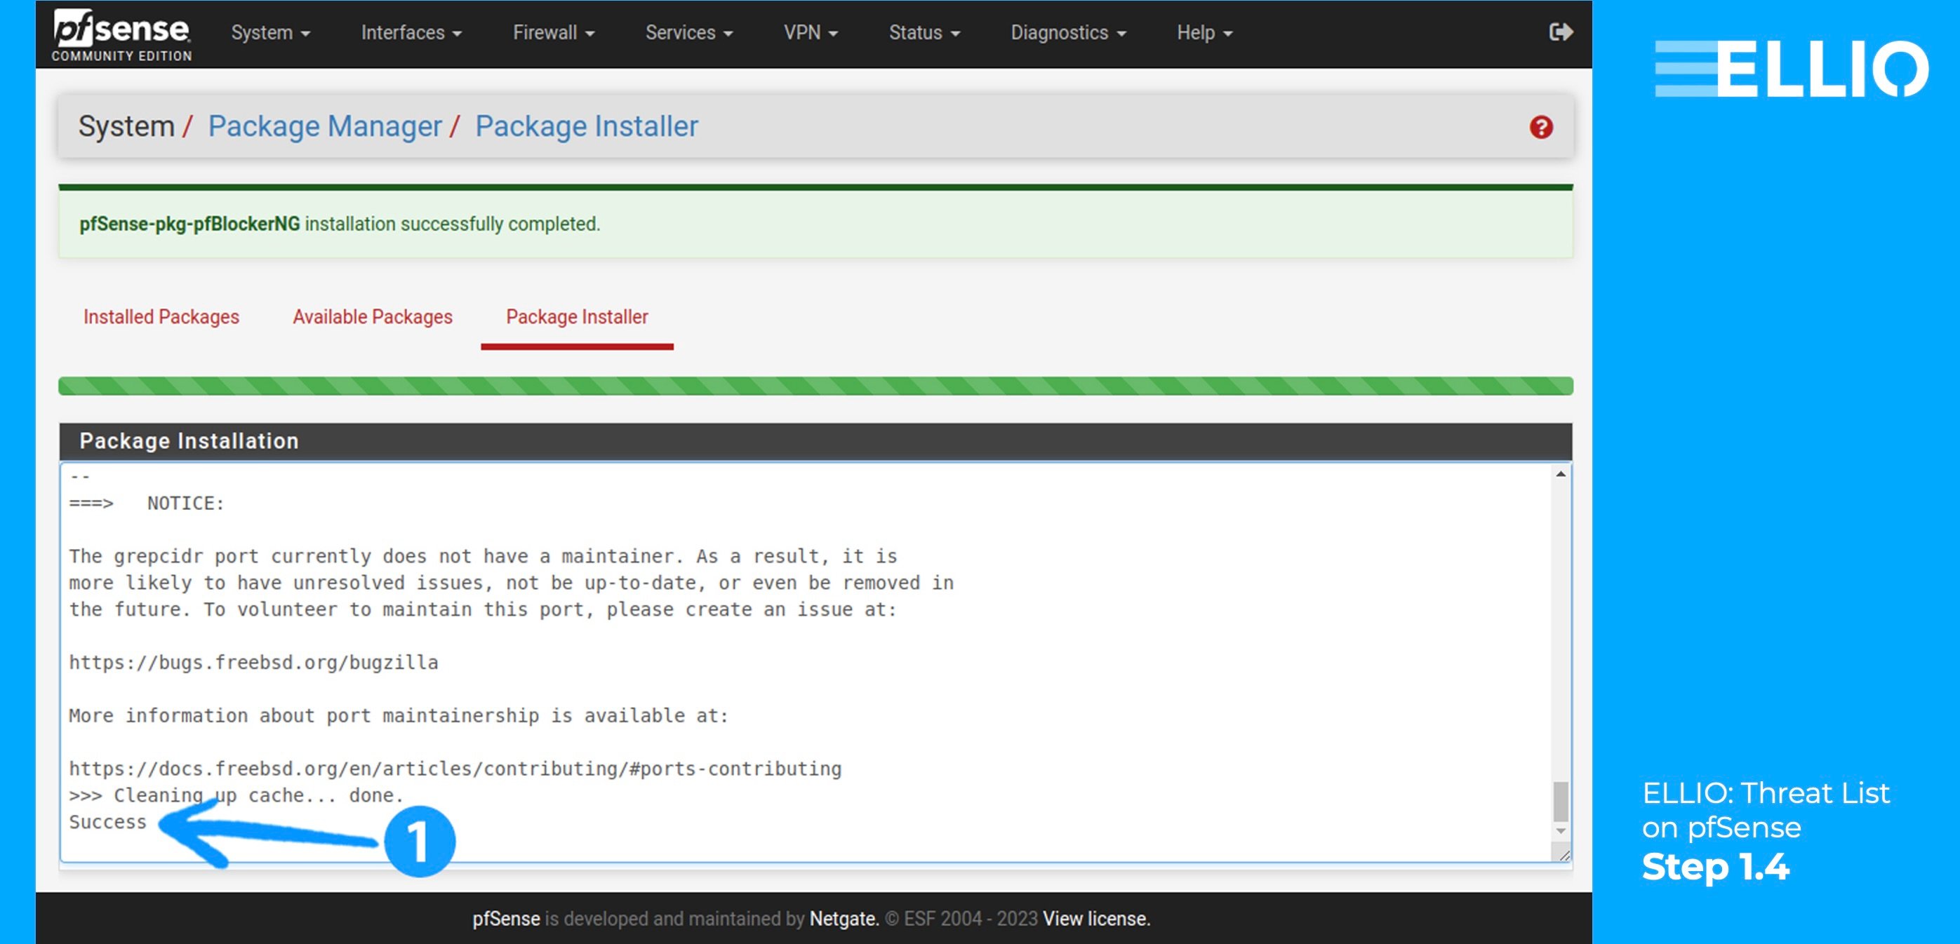Screen dimensions: 1960x944
Task: Open Package Manager via the breadcrumb link
Action: click(326, 126)
